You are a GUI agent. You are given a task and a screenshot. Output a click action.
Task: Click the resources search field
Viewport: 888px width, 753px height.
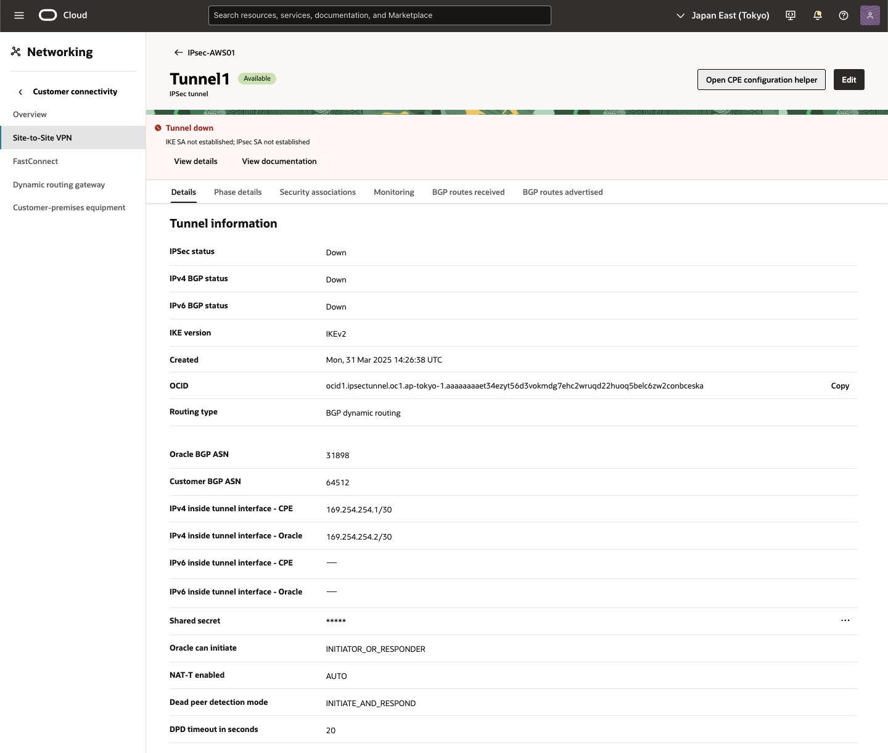379,15
